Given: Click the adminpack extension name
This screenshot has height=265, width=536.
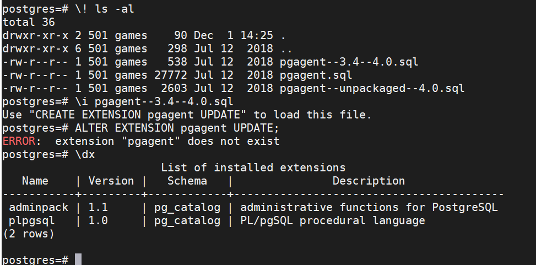Looking at the screenshot, I should pos(39,208).
